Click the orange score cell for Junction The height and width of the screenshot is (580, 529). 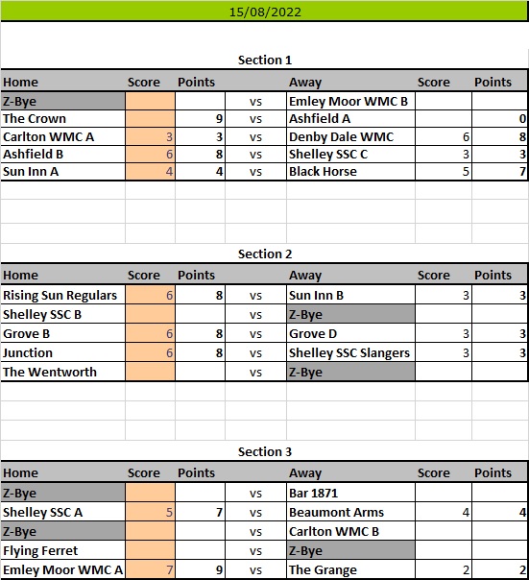click(150, 352)
